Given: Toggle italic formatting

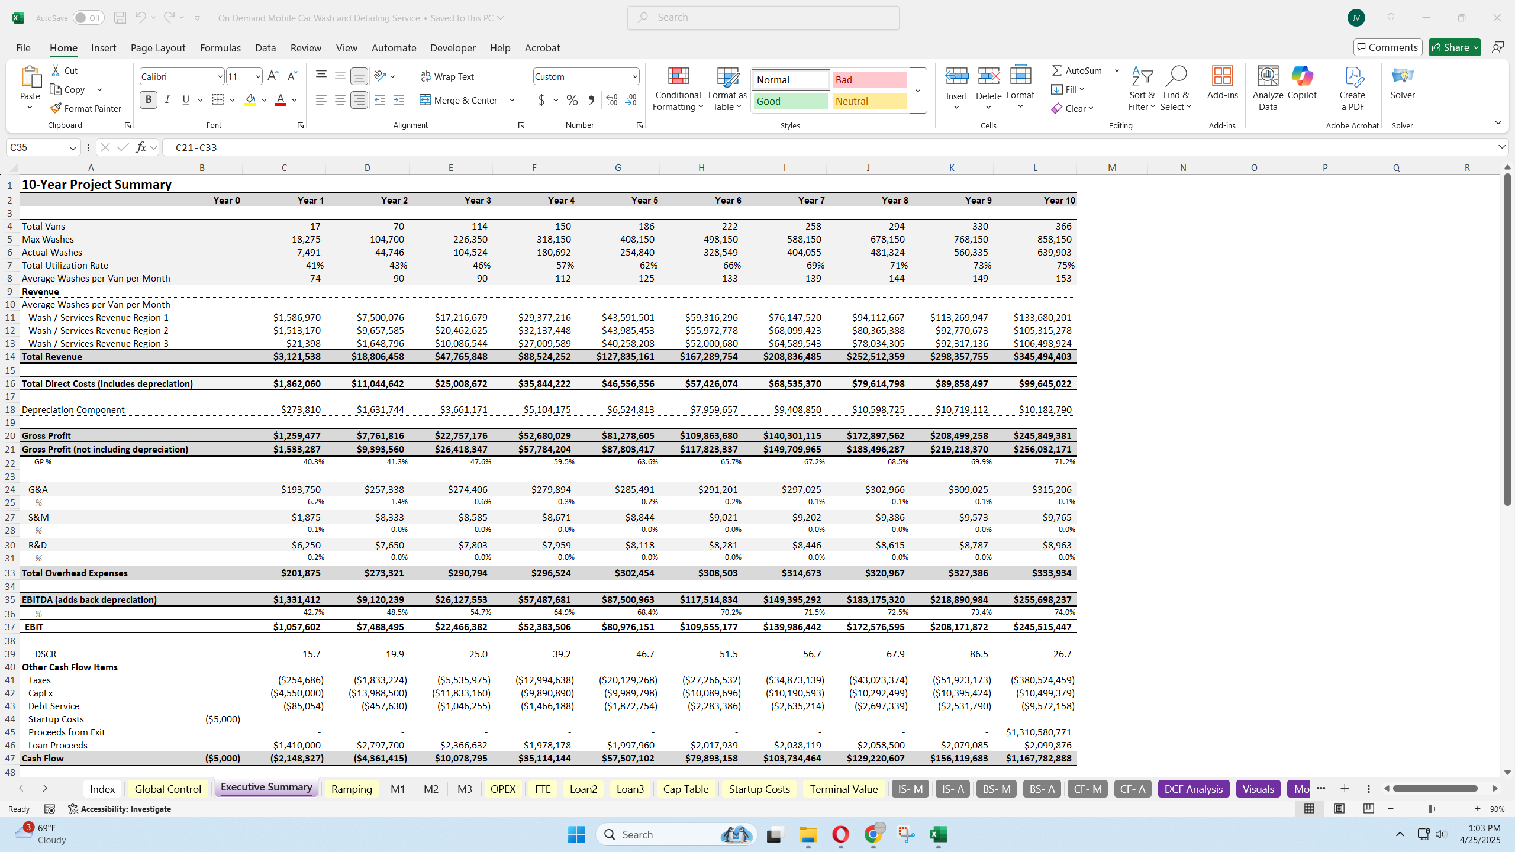Looking at the screenshot, I should [x=167, y=99].
